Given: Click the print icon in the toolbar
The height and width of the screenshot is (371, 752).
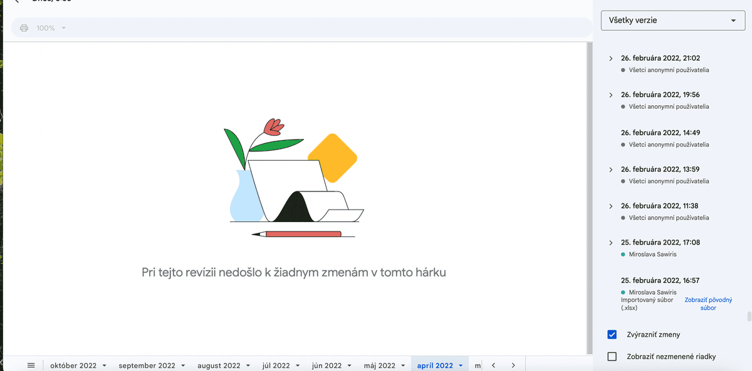Looking at the screenshot, I should (x=24, y=28).
